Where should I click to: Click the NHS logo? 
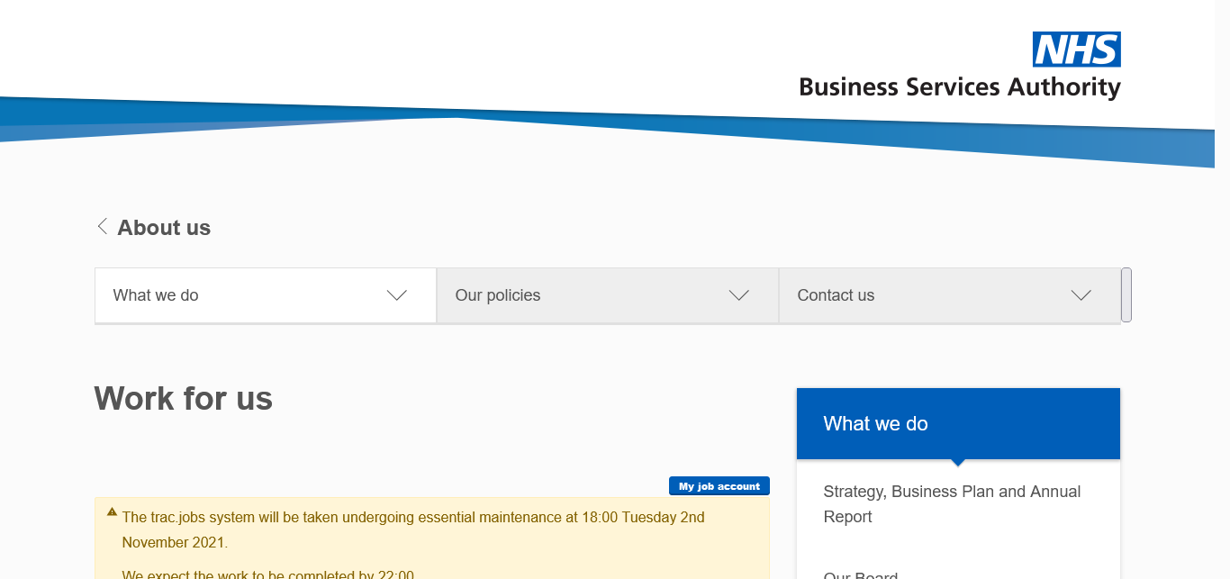click(1076, 50)
